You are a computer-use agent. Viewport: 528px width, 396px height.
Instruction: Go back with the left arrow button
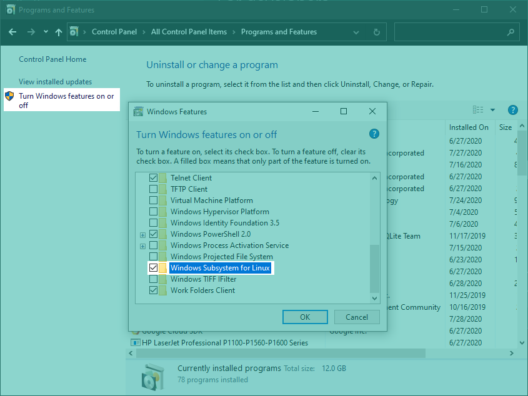12,32
